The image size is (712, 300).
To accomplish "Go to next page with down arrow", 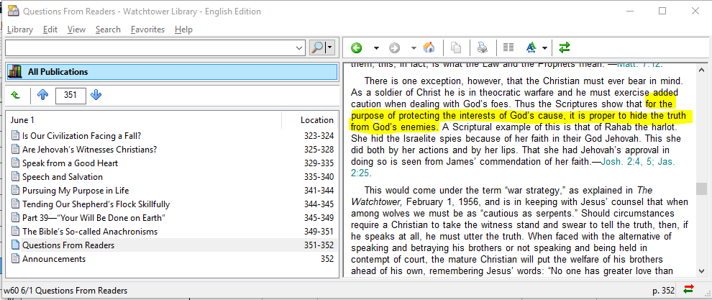I will pos(96,95).
